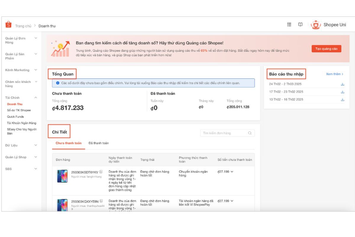The image size is (355, 237).
Task: Switch to Đã thanh toán tab
Action: [x=99, y=143]
